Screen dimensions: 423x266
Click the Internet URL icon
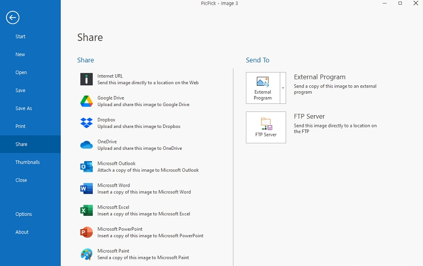(x=86, y=79)
